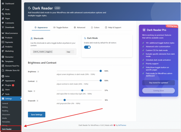Click the Products icon

3,38
